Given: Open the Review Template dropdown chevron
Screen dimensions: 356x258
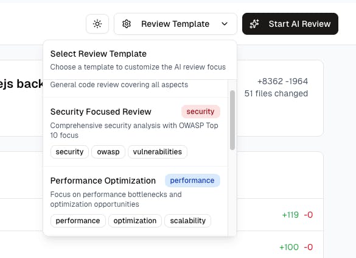Looking at the screenshot, I should click(225, 24).
